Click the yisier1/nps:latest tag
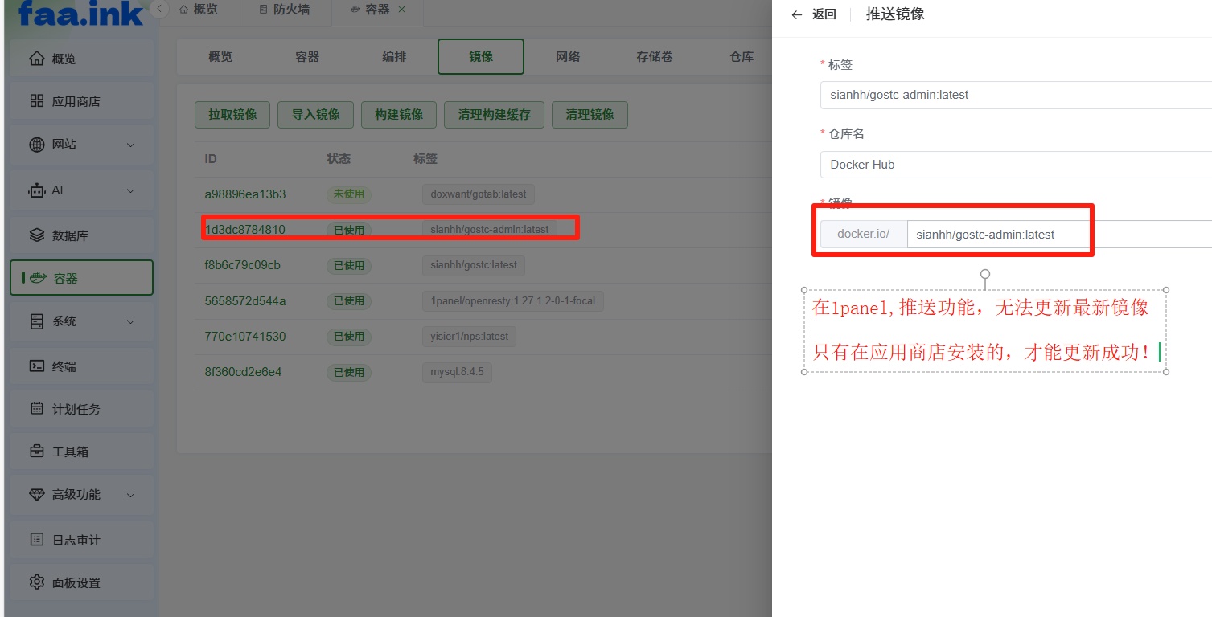 [x=470, y=337]
